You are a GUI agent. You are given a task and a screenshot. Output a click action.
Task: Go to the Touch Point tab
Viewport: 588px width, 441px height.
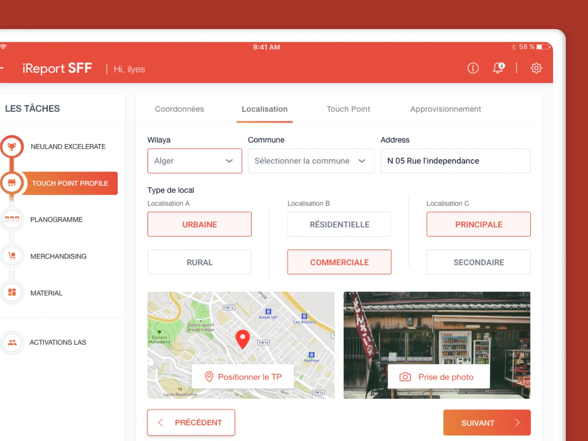pyautogui.click(x=348, y=109)
